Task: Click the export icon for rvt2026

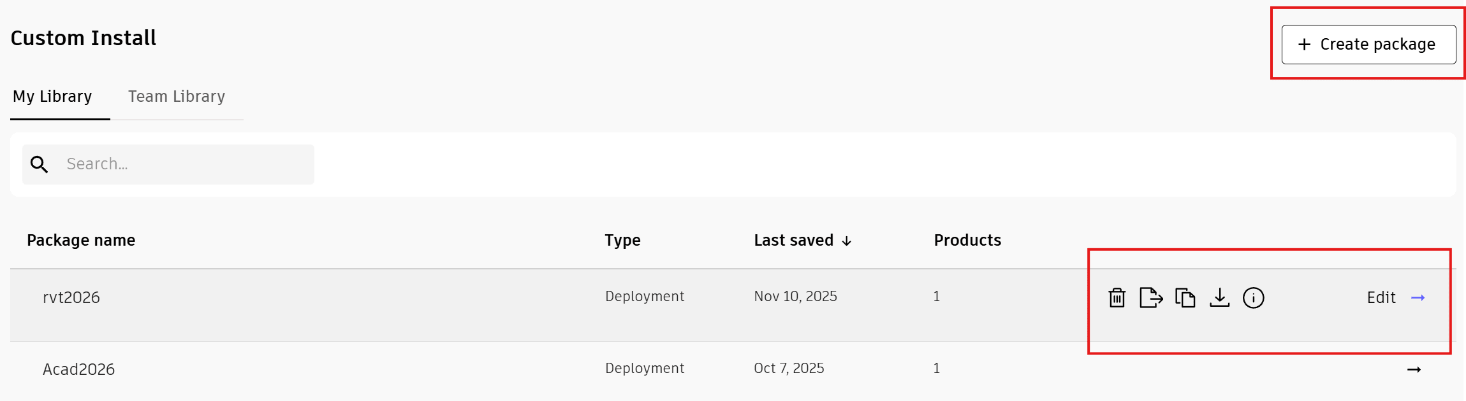Action: tap(1150, 297)
